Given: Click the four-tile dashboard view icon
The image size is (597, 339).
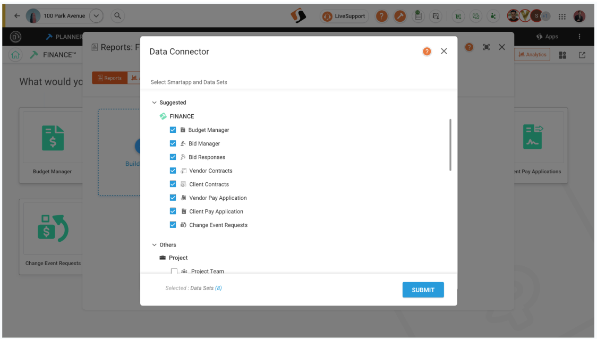Looking at the screenshot, I should pos(562,55).
